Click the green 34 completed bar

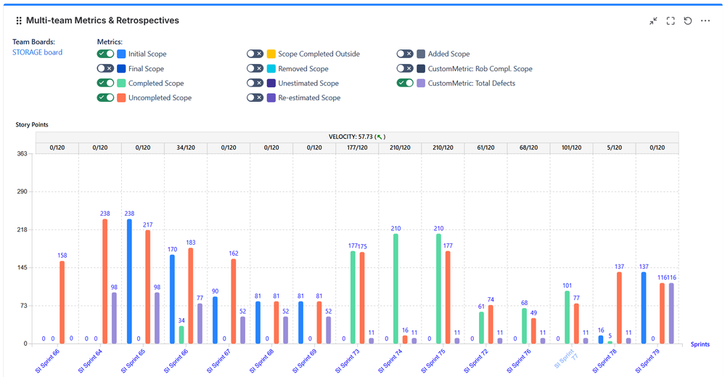(x=181, y=335)
